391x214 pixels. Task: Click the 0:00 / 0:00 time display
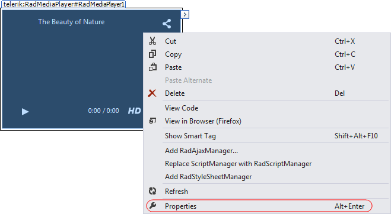click(x=103, y=111)
